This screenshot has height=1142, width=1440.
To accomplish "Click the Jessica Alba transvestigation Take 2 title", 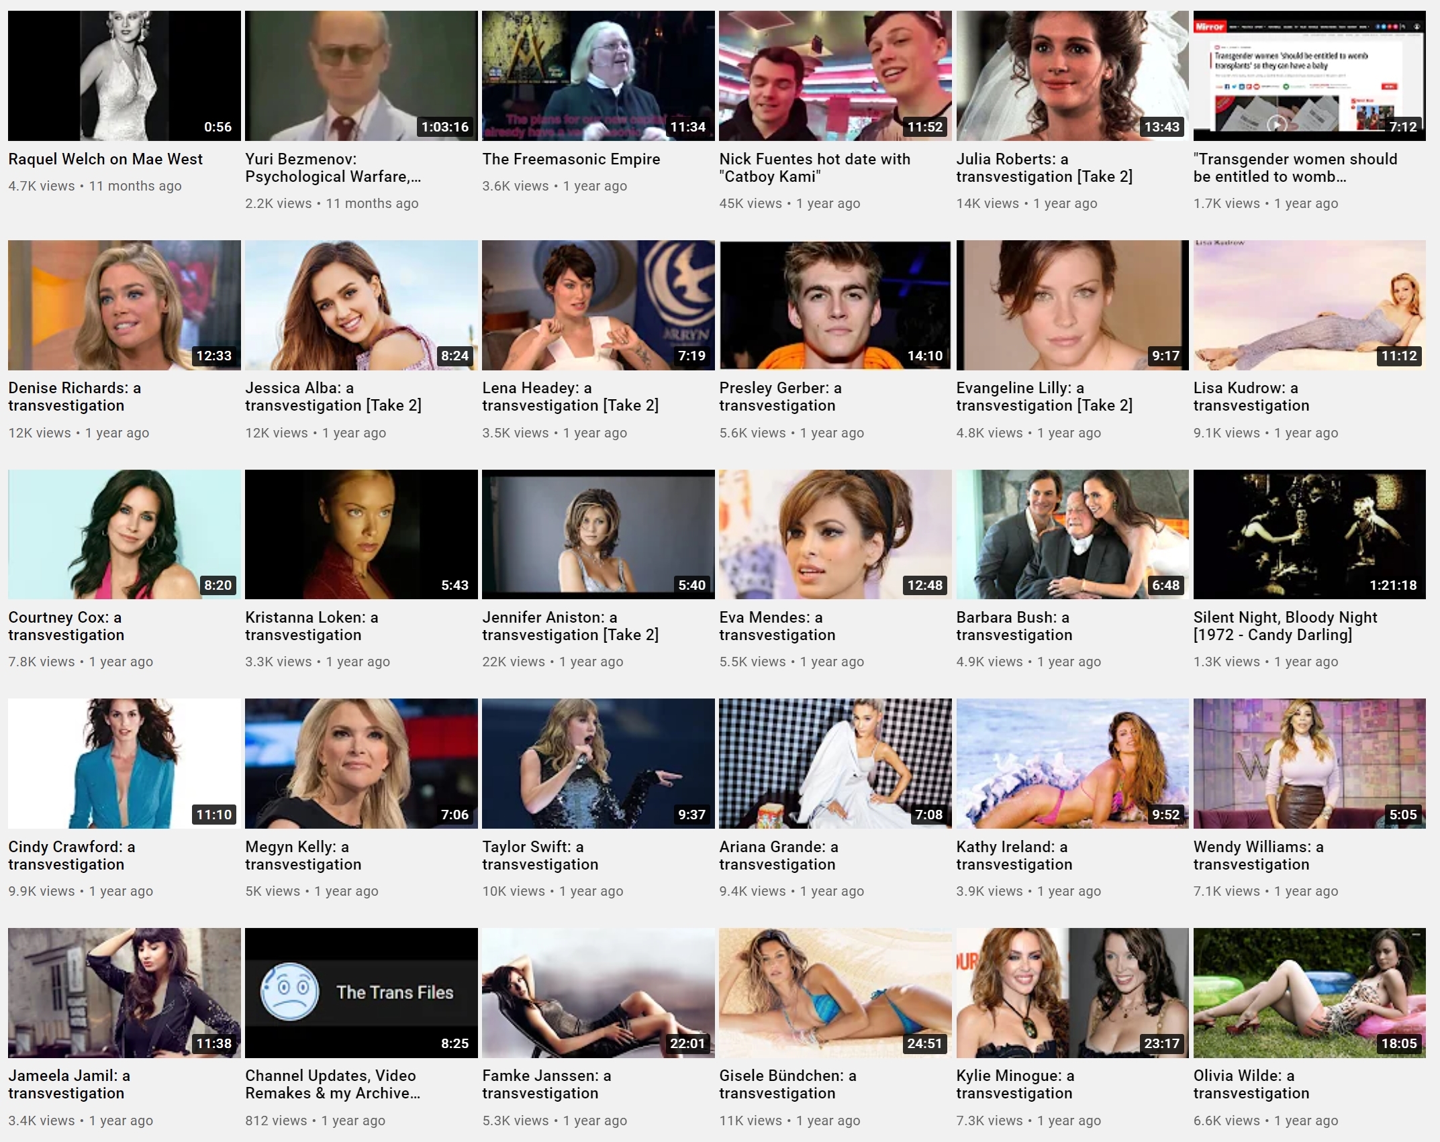I will pyautogui.click(x=334, y=397).
